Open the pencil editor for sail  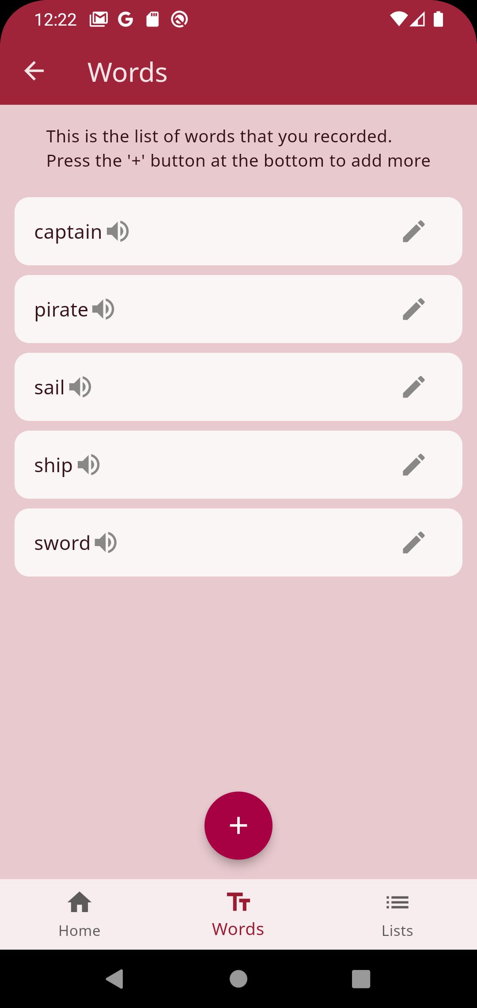(x=414, y=387)
